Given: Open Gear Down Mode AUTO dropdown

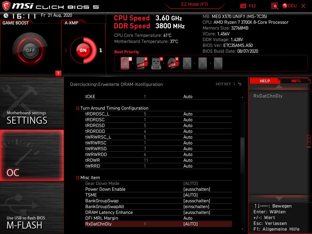Looking at the screenshot, I should tap(190, 183).
